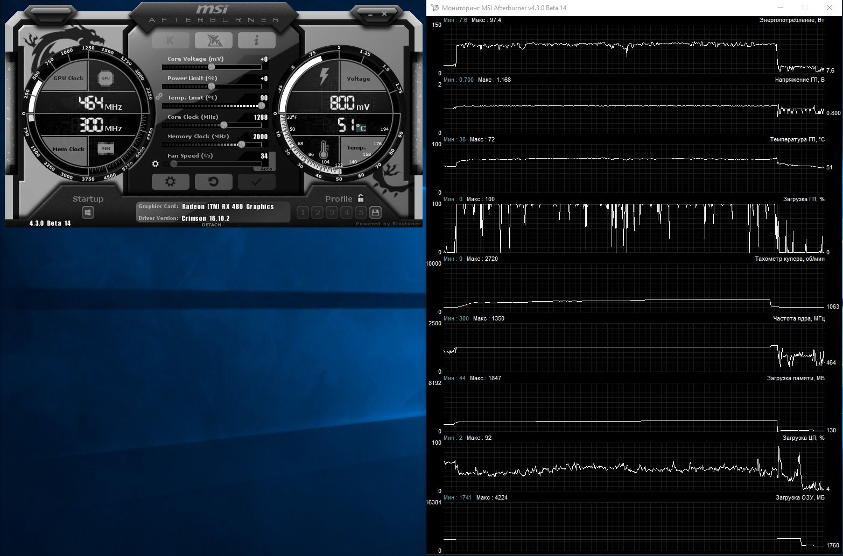The image size is (843, 556).
Task: Select profile slot 1
Action: 303,212
